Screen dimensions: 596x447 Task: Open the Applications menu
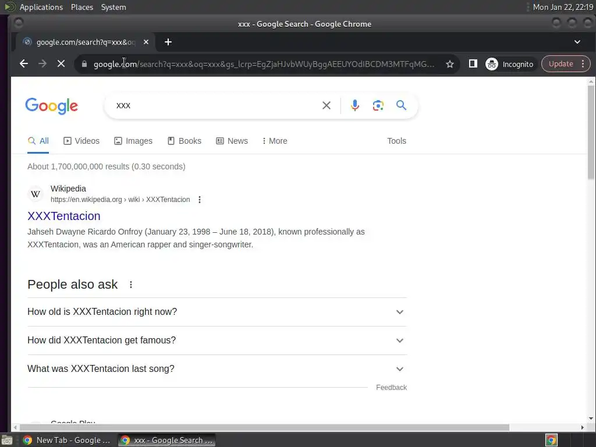(x=41, y=7)
